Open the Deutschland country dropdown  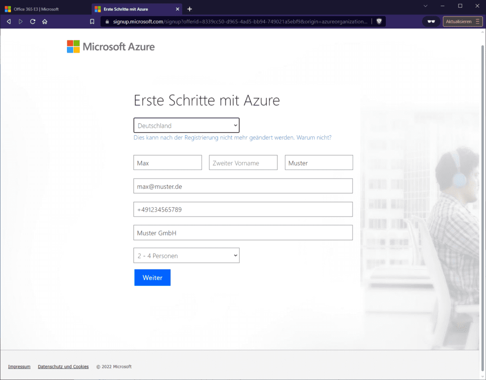click(186, 125)
